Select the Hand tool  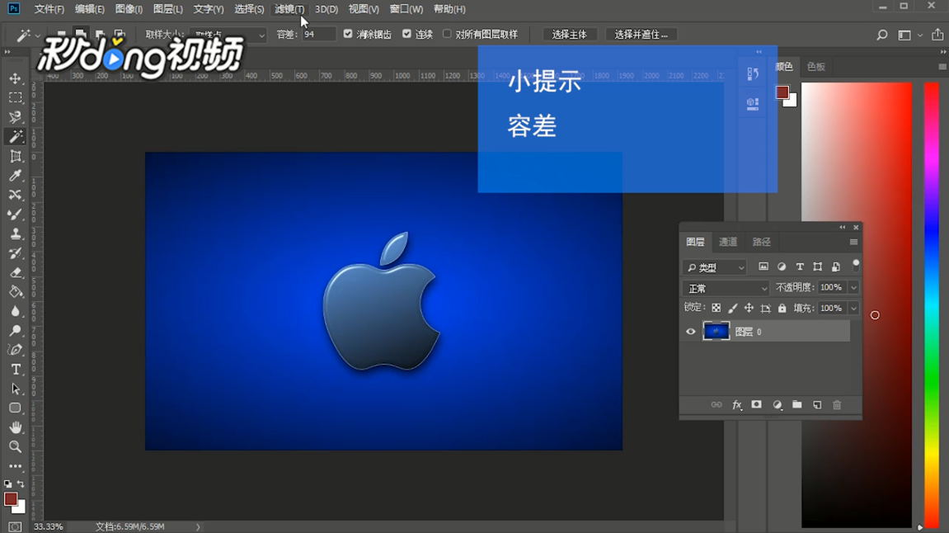click(x=16, y=427)
